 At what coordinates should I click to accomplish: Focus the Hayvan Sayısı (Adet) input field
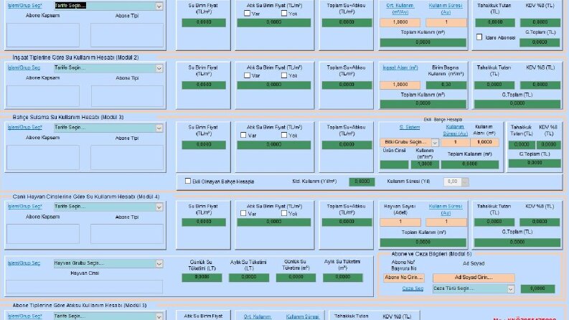pyautogui.click(x=400, y=222)
